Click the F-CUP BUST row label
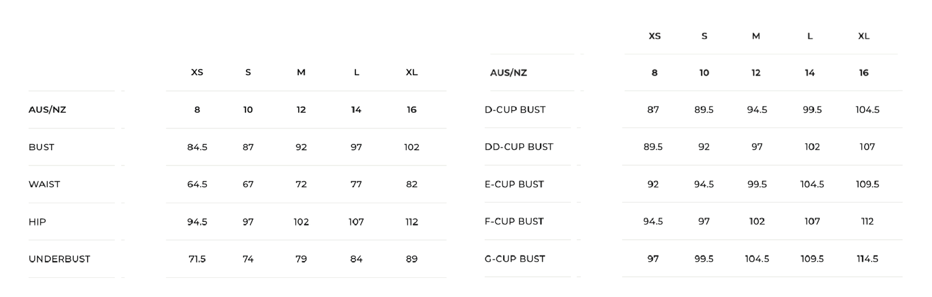932x297 pixels. pos(514,221)
